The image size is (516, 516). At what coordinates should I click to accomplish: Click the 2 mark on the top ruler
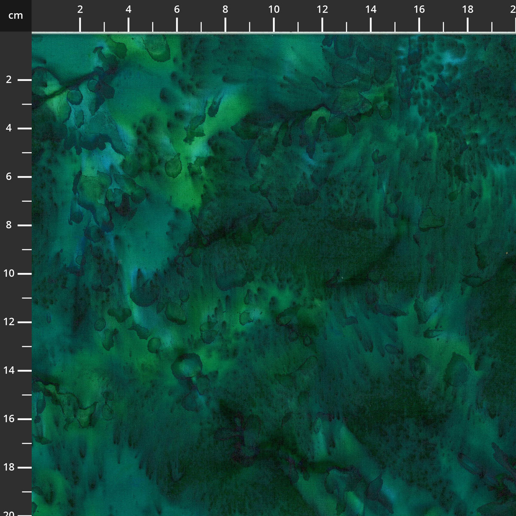pos(80,10)
